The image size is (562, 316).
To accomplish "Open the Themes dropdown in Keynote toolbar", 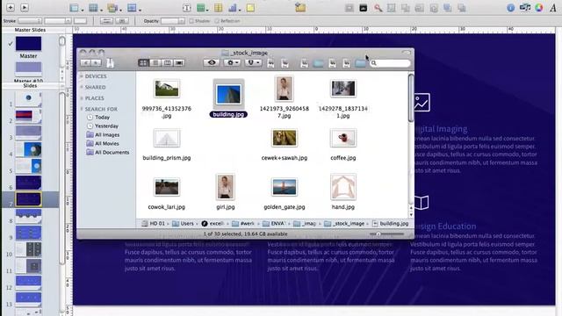I will 115,8.
